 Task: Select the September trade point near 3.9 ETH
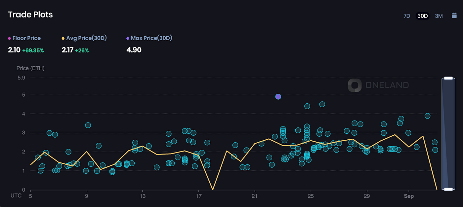coord(427,116)
